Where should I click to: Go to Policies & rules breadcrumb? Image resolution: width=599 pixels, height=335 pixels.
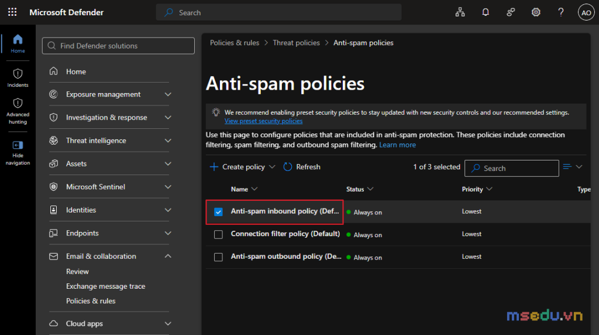235,43
